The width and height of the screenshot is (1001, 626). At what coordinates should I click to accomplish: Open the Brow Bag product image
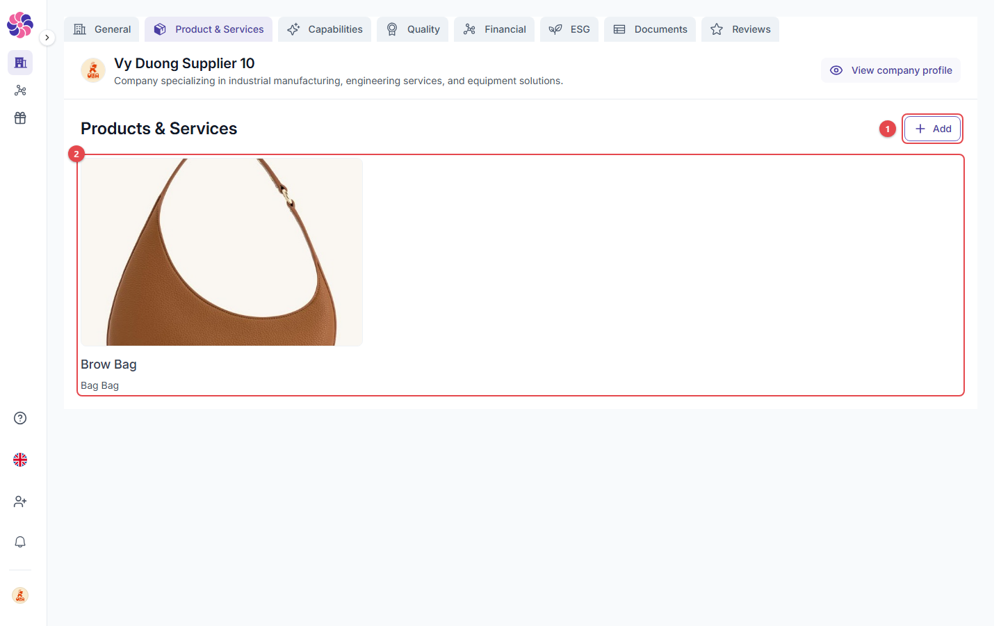click(x=222, y=252)
